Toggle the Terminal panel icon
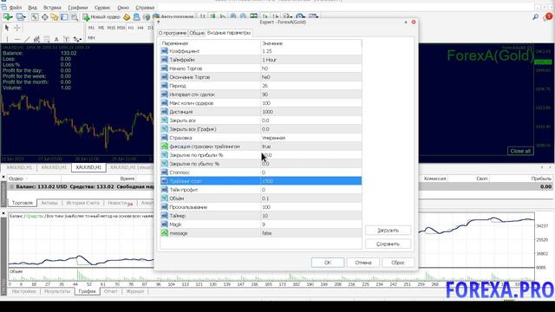555x312 pixels. point(64,16)
